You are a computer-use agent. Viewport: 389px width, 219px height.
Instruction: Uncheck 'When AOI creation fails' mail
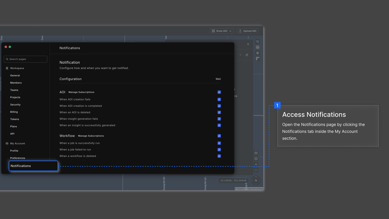coord(219,99)
